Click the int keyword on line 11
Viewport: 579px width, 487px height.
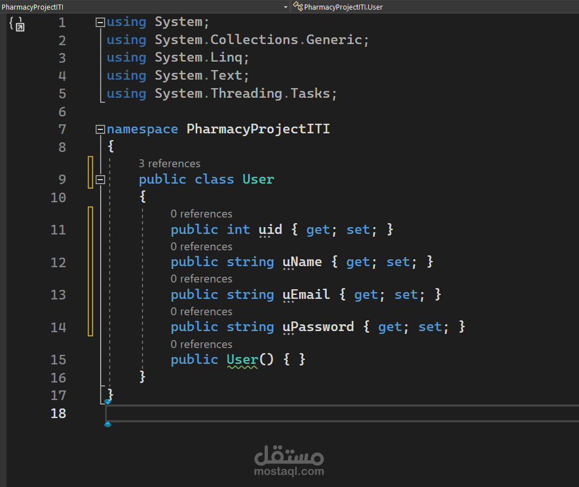pos(239,230)
